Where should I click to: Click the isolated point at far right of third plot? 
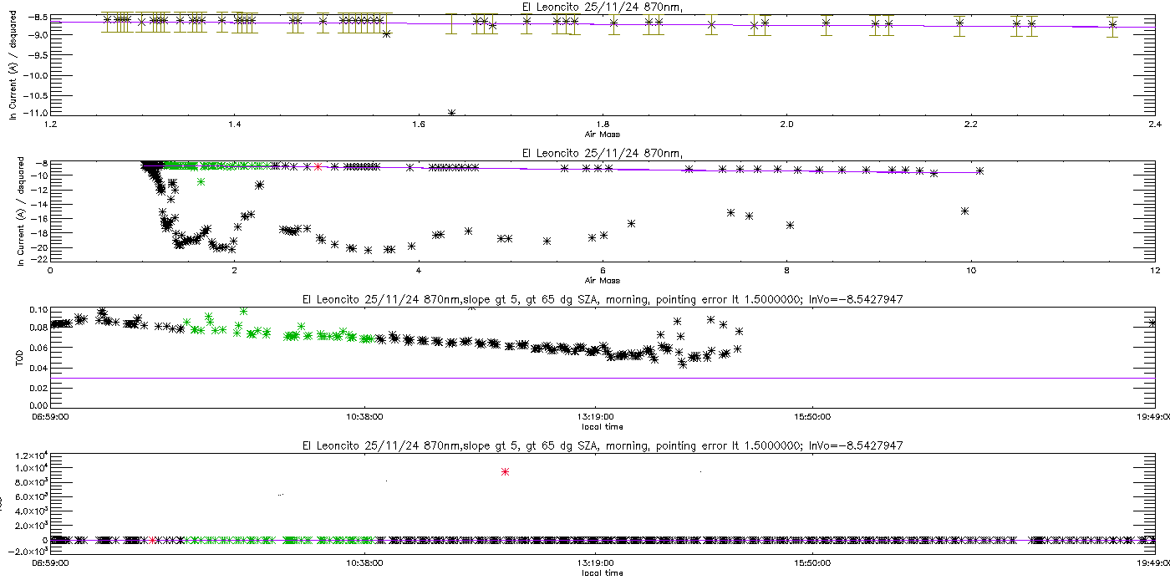click(1152, 323)
